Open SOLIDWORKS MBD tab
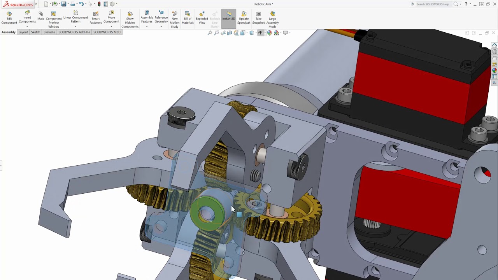The width and height of the screenshot is (498, 280). [107, 32]
